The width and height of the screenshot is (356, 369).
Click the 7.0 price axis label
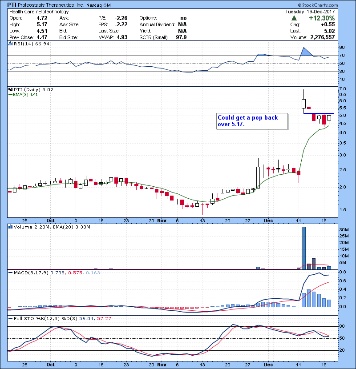coord(342,89)
